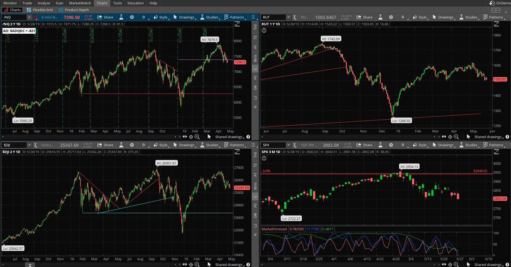Viewport: 511px width, 267px height.
Task: Click zoom-in magnifier under /NQ chart
Action: (x=197, y=137)
